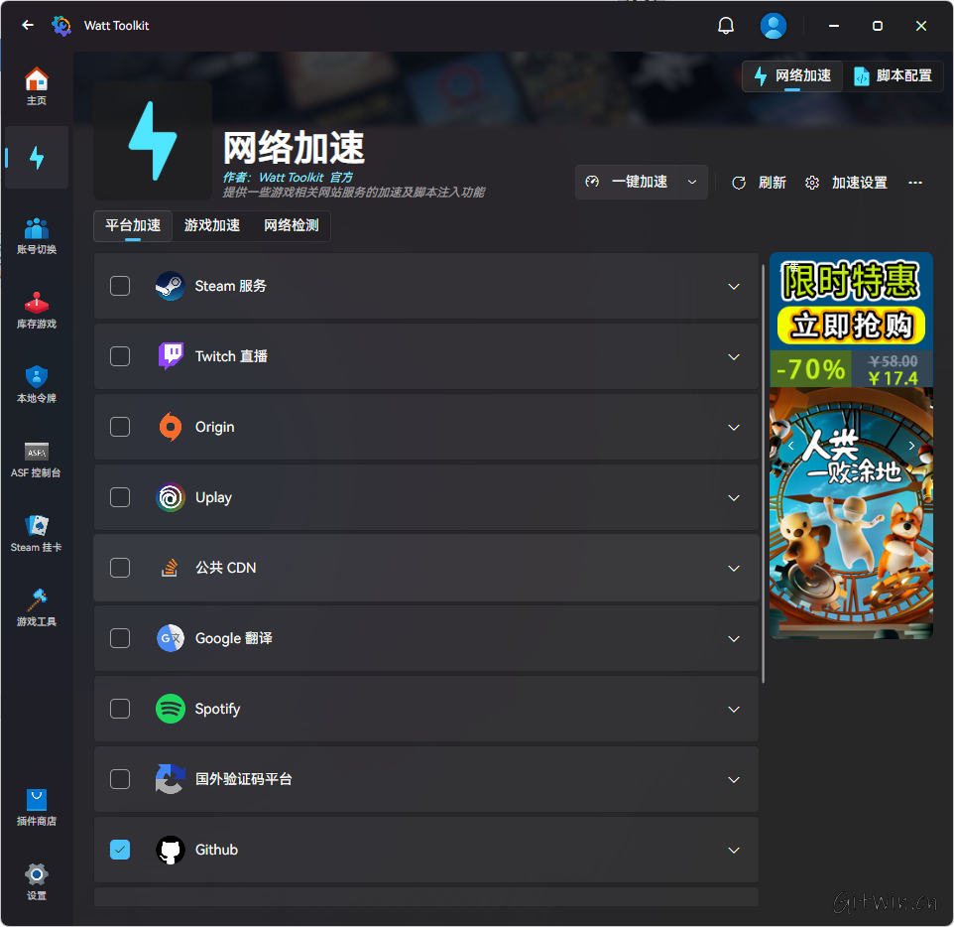This screenshot has height=927, width=954.
Task: Switch to 平台加速 tab
Action: coord(133,225)
